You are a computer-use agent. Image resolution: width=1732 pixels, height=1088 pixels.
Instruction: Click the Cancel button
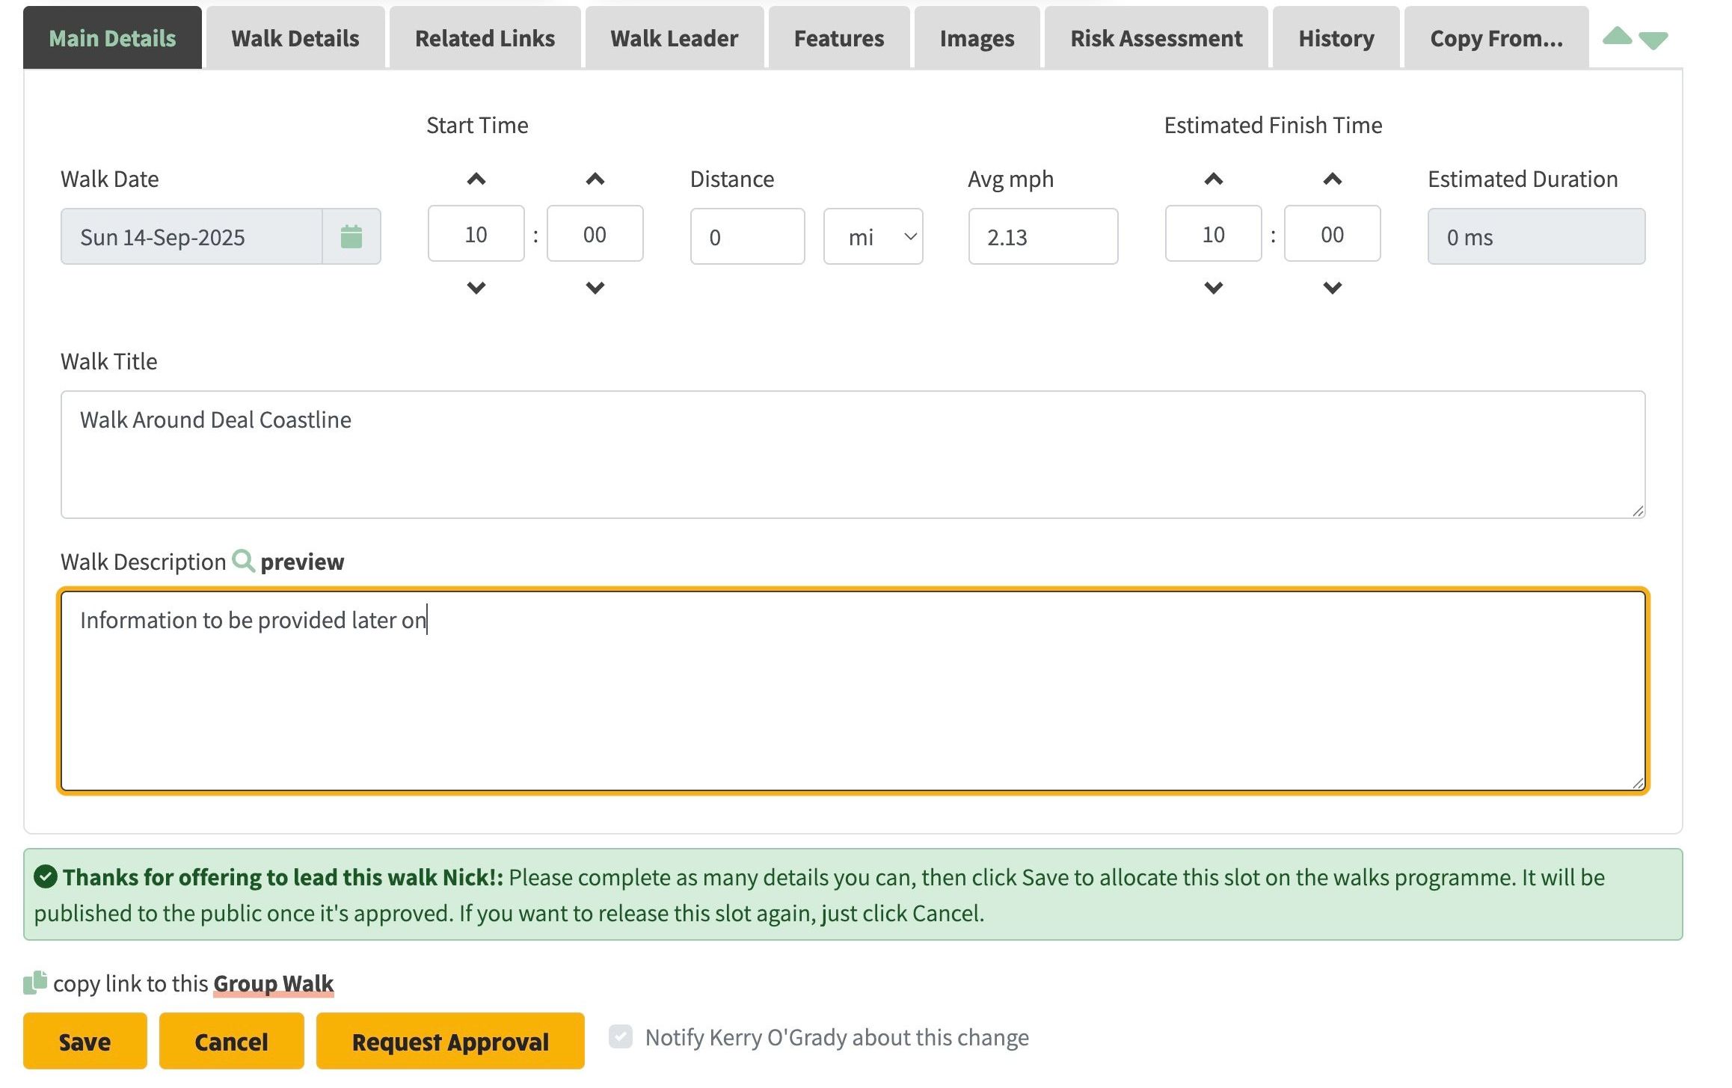pos(232,1041)
